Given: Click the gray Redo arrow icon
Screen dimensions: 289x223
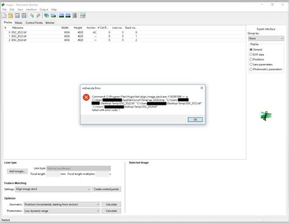Looking at the screenshot, I should [x=38, y=15].
